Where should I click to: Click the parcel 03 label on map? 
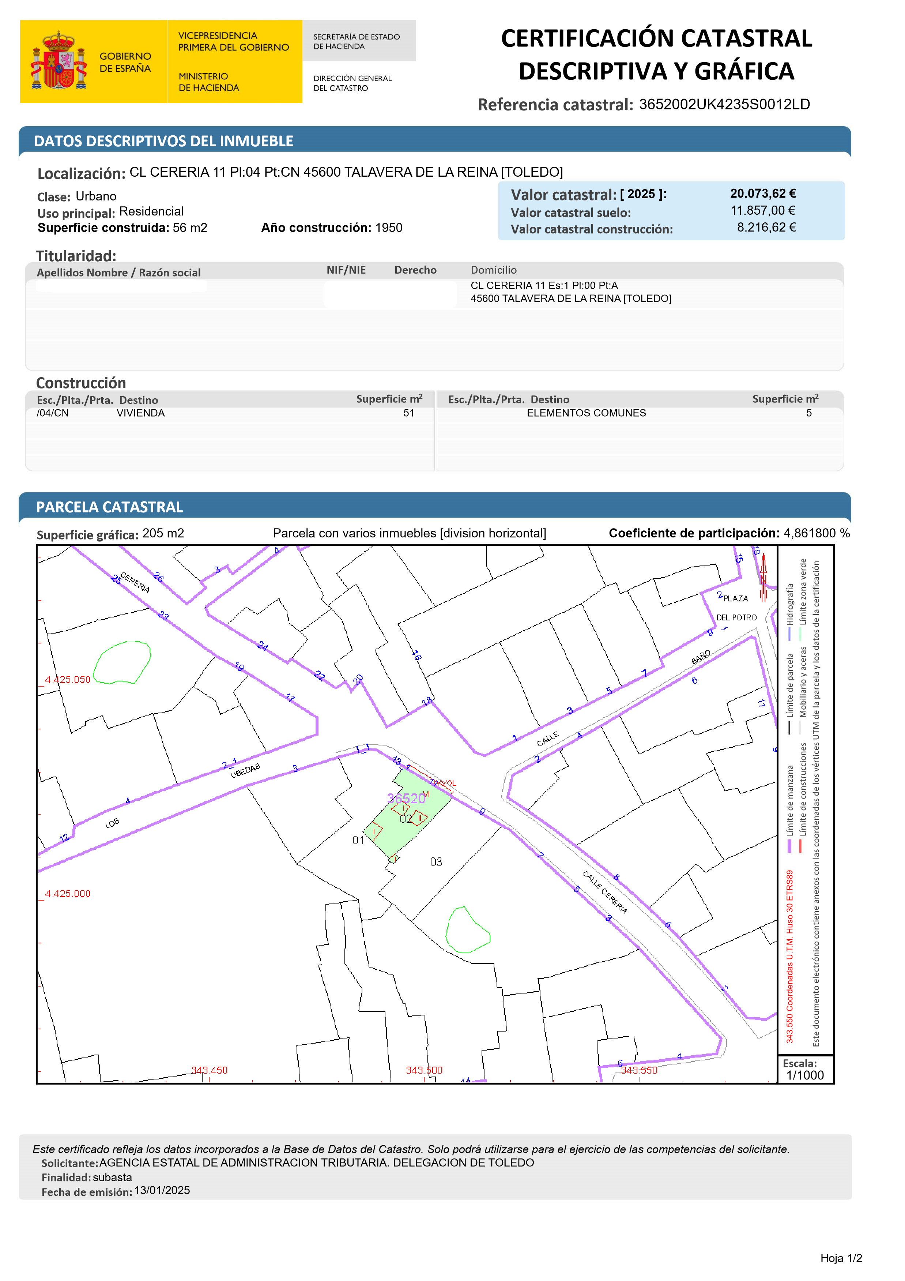click(x=436, y=862)
